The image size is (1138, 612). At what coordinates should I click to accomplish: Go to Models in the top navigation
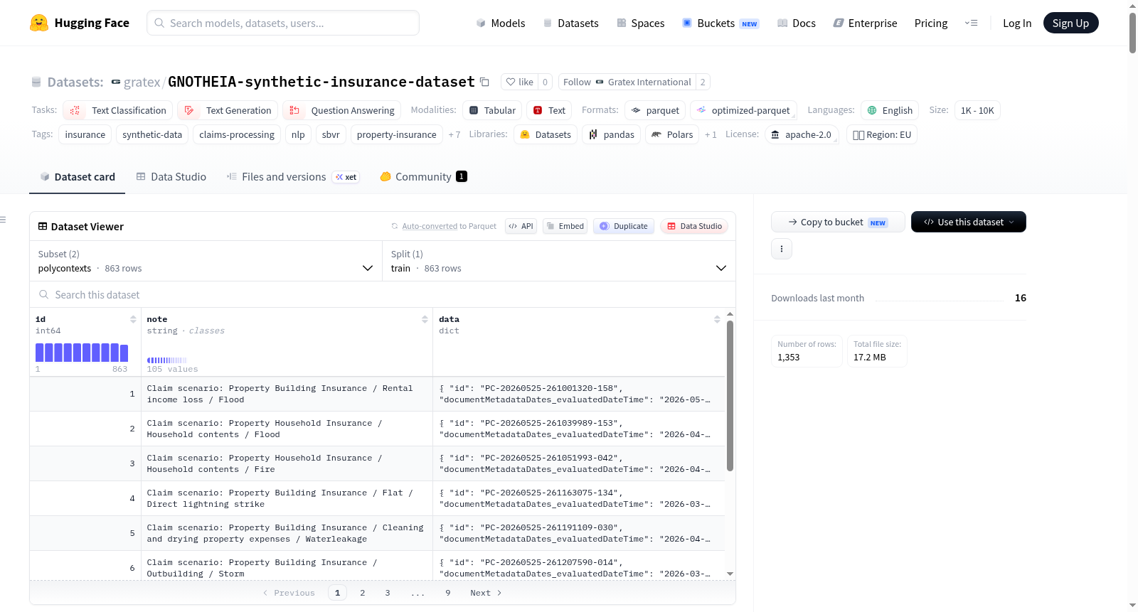[501, 23]
